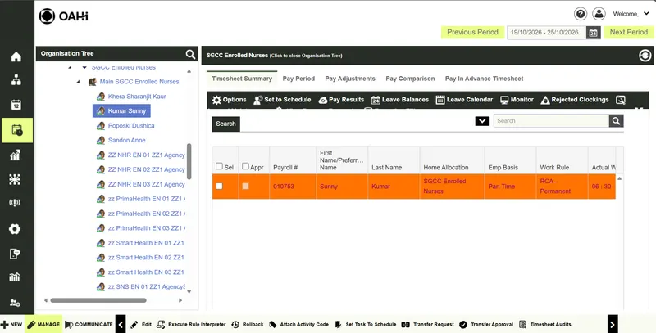Toggle the Appr header checkbox
The height and width of the screenshot is (333, 656).
(245, 166)
